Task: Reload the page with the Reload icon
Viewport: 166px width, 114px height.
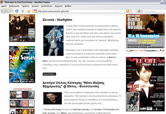Action: pos(17,11)
